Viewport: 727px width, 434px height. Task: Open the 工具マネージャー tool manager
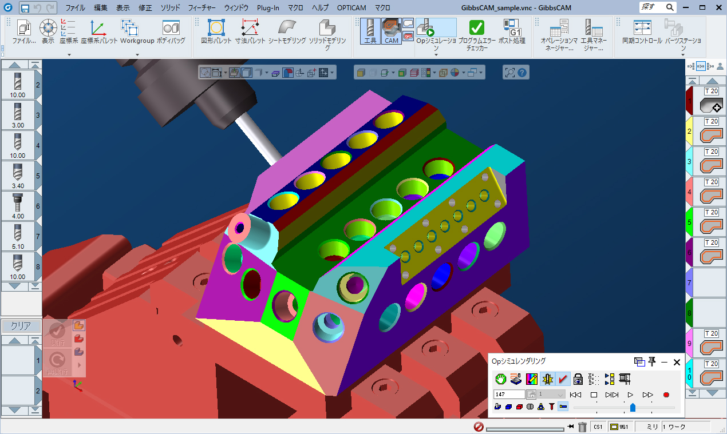(x=591, y=32)
